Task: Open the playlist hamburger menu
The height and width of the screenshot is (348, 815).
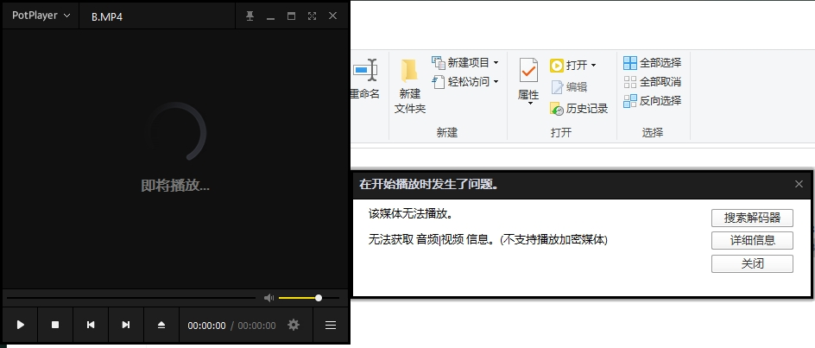Action: coord(331,325)
